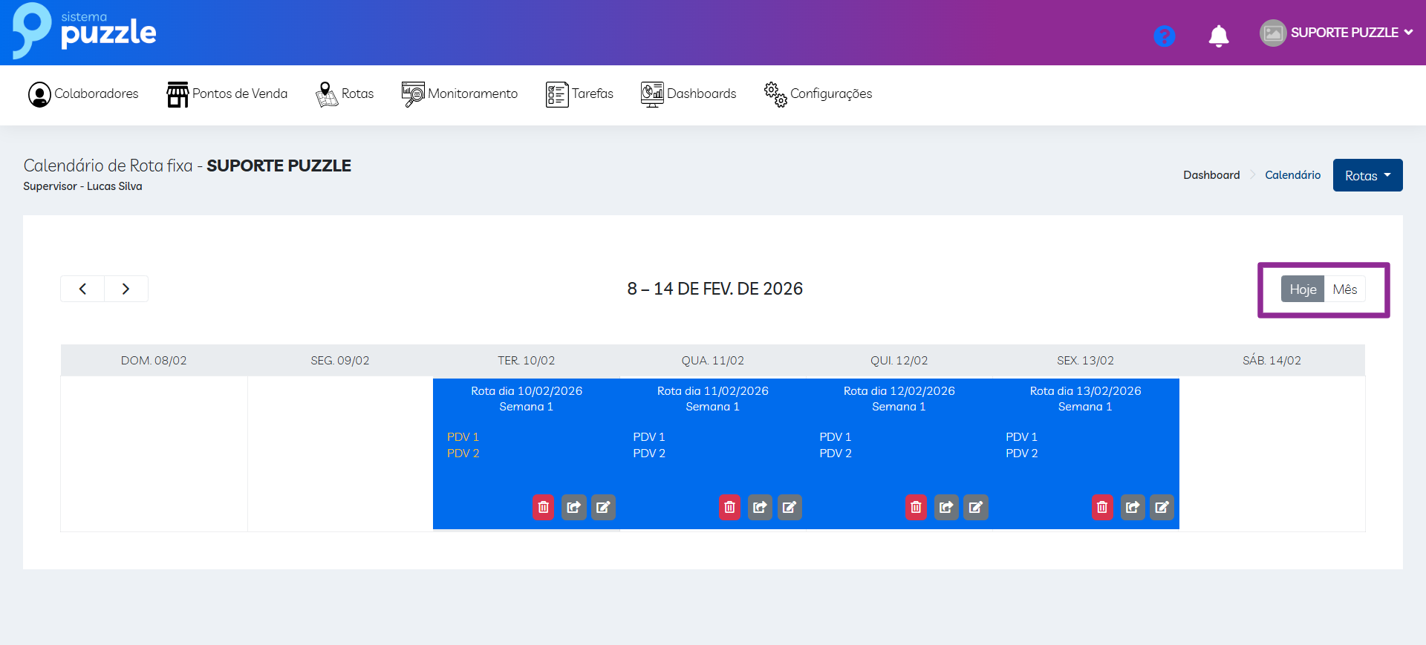The width and height of the screenshot is (1426, 645).
Task: Delete the route for 10/02/2026
Action: (x=543, y=507)
